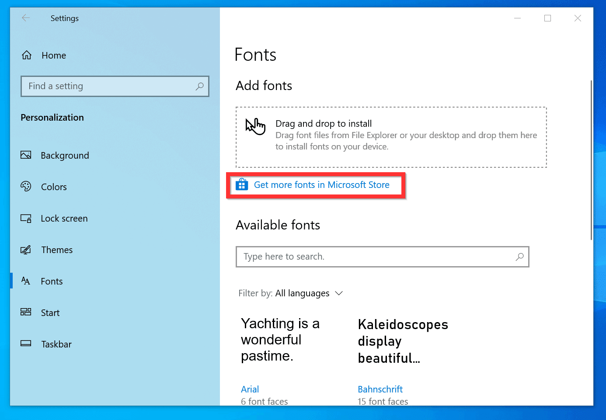The height and width of the screenshot is (420, 606).
Task: Open Start settings via tiles icon
Action: click(26, 312)
